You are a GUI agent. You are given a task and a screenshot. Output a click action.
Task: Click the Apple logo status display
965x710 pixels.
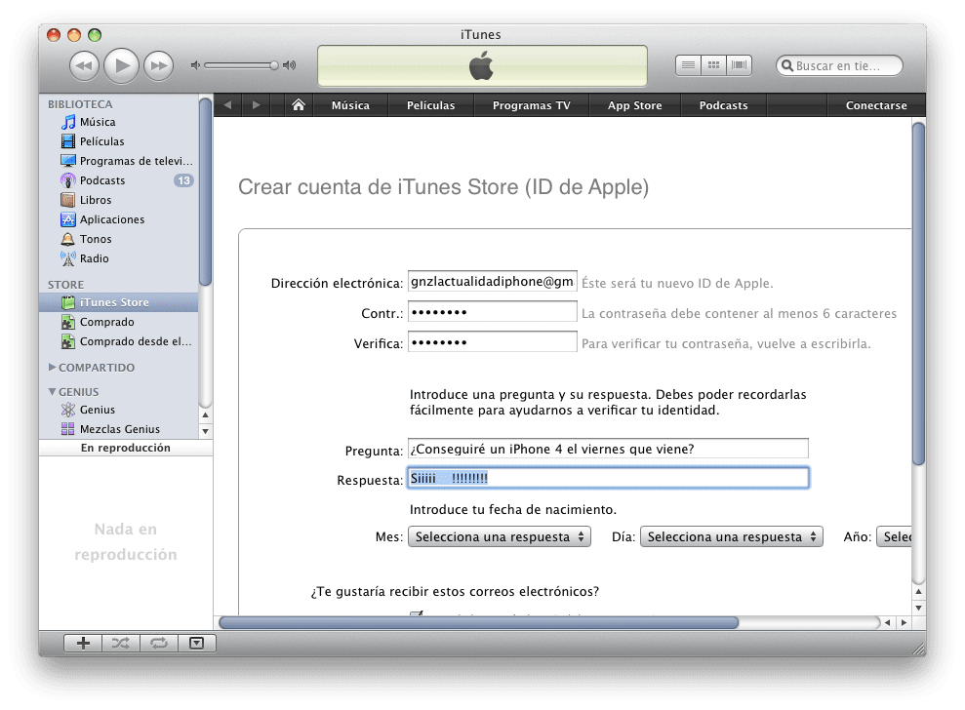click(x=482, y=66)
